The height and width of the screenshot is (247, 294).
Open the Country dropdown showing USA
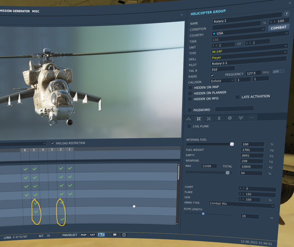(250, 33)
